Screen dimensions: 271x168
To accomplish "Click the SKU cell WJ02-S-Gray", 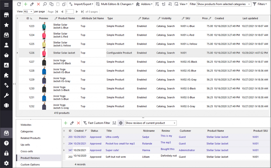I will tap(188, 106).
